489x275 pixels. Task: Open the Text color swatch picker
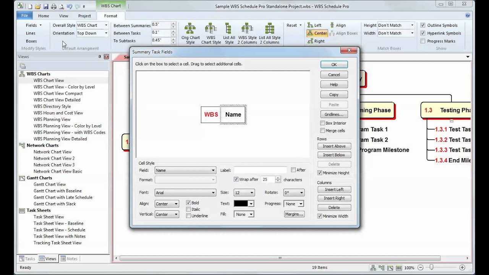[244, 204]
